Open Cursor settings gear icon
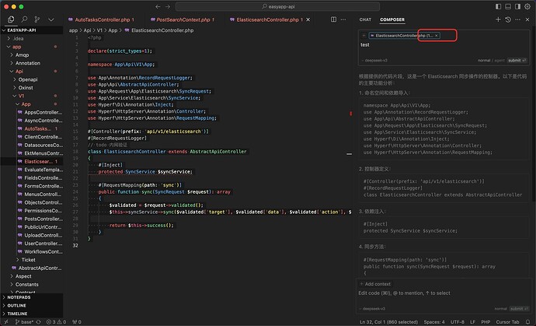 [x=527, y=6]
